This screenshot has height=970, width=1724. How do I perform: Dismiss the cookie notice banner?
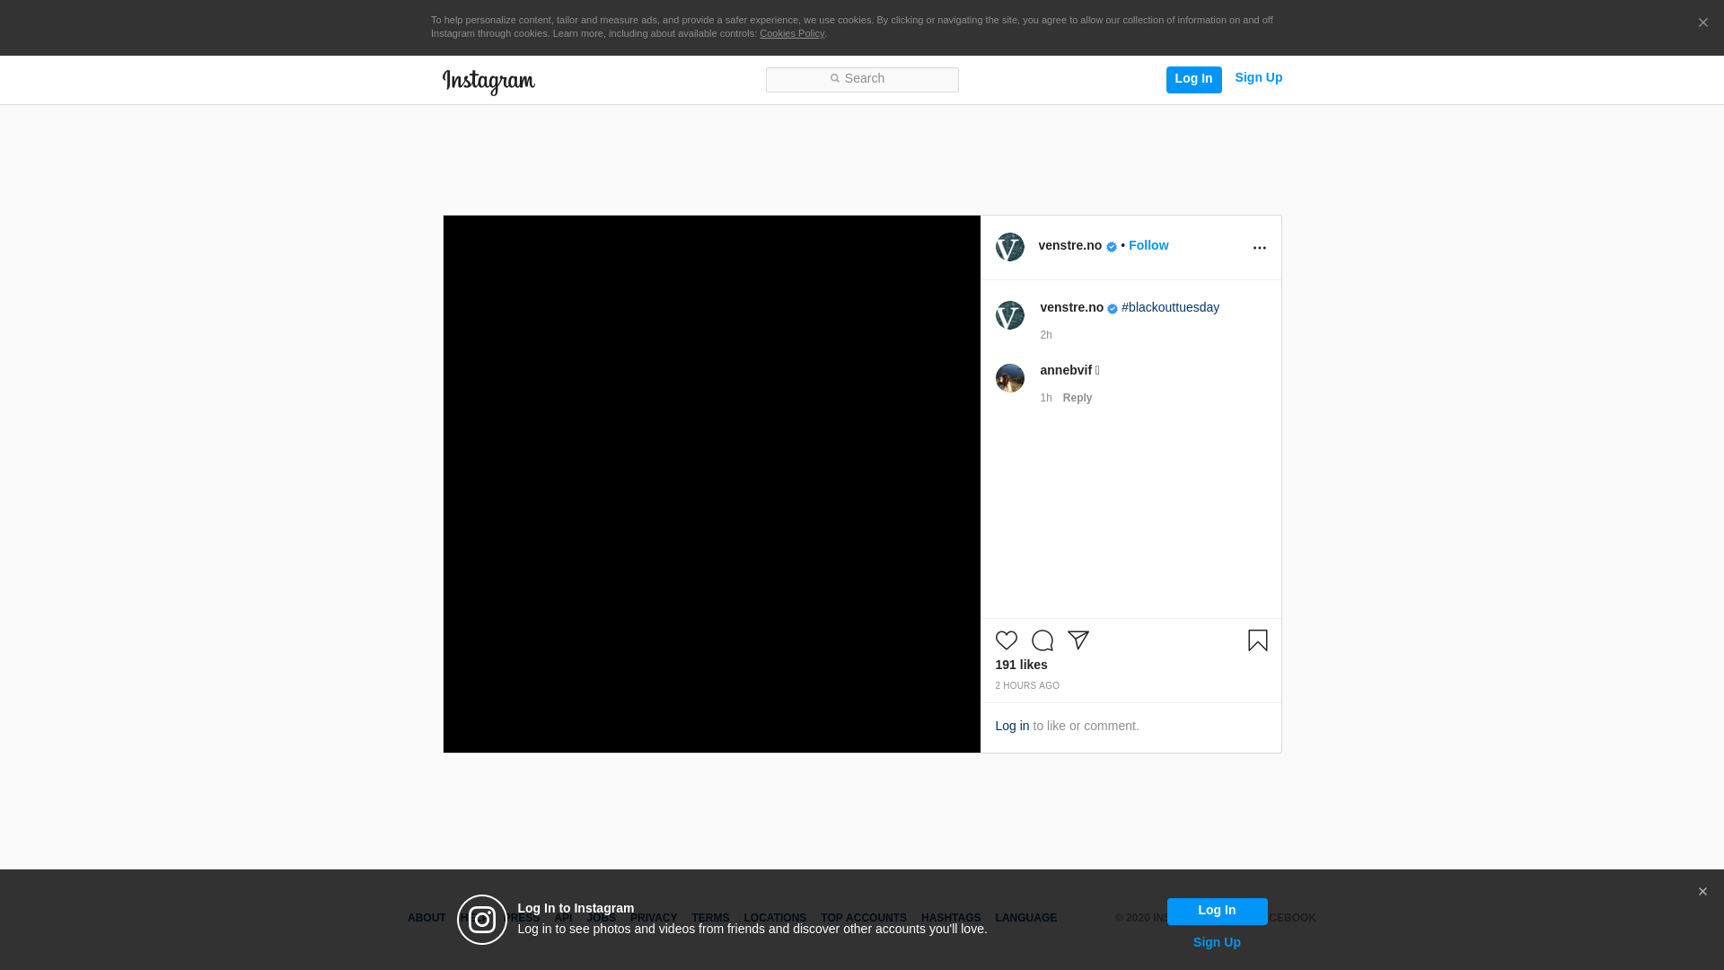(x=1702, y=23)
